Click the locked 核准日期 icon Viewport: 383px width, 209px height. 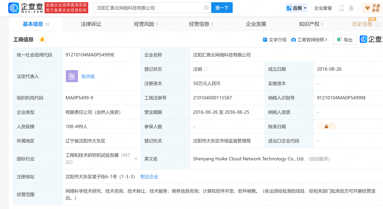pyautogui.click(x=327, y=126)
